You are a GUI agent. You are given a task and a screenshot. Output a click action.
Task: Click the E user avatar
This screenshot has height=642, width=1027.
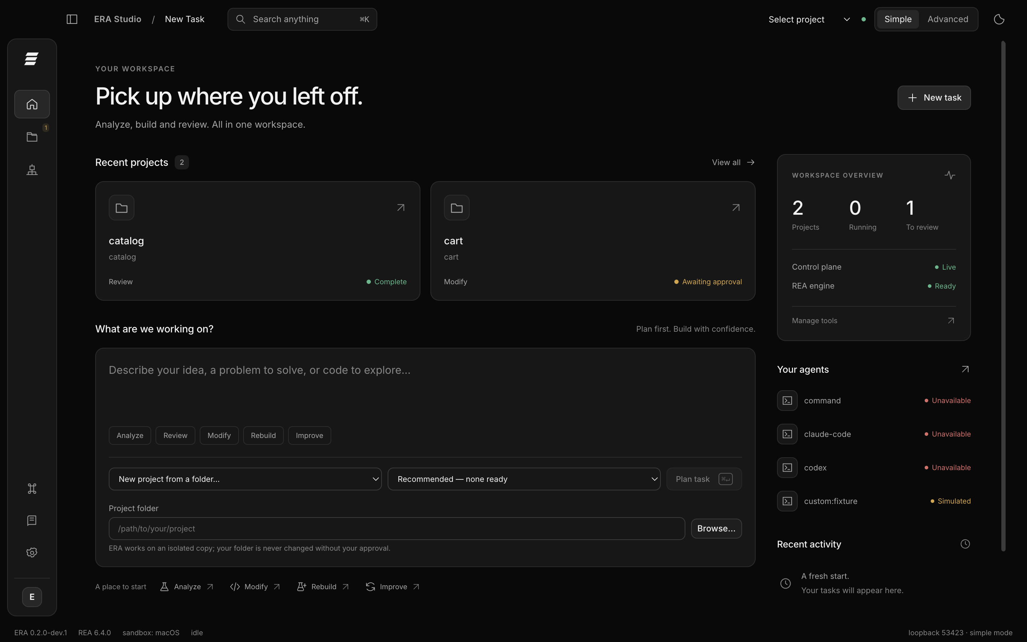click(x=32, y=597)
